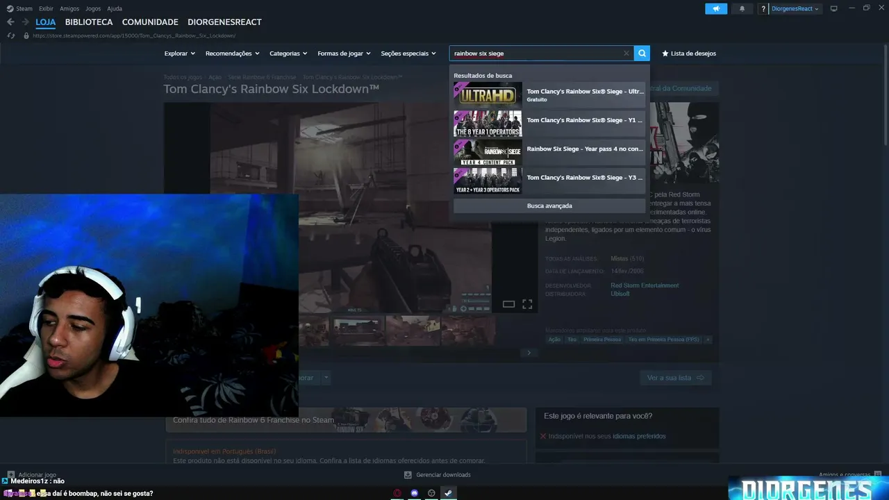Screen dimensions: 889x500
Task: Switch to Big Picture mode icon
Action: tap(834, 8)
